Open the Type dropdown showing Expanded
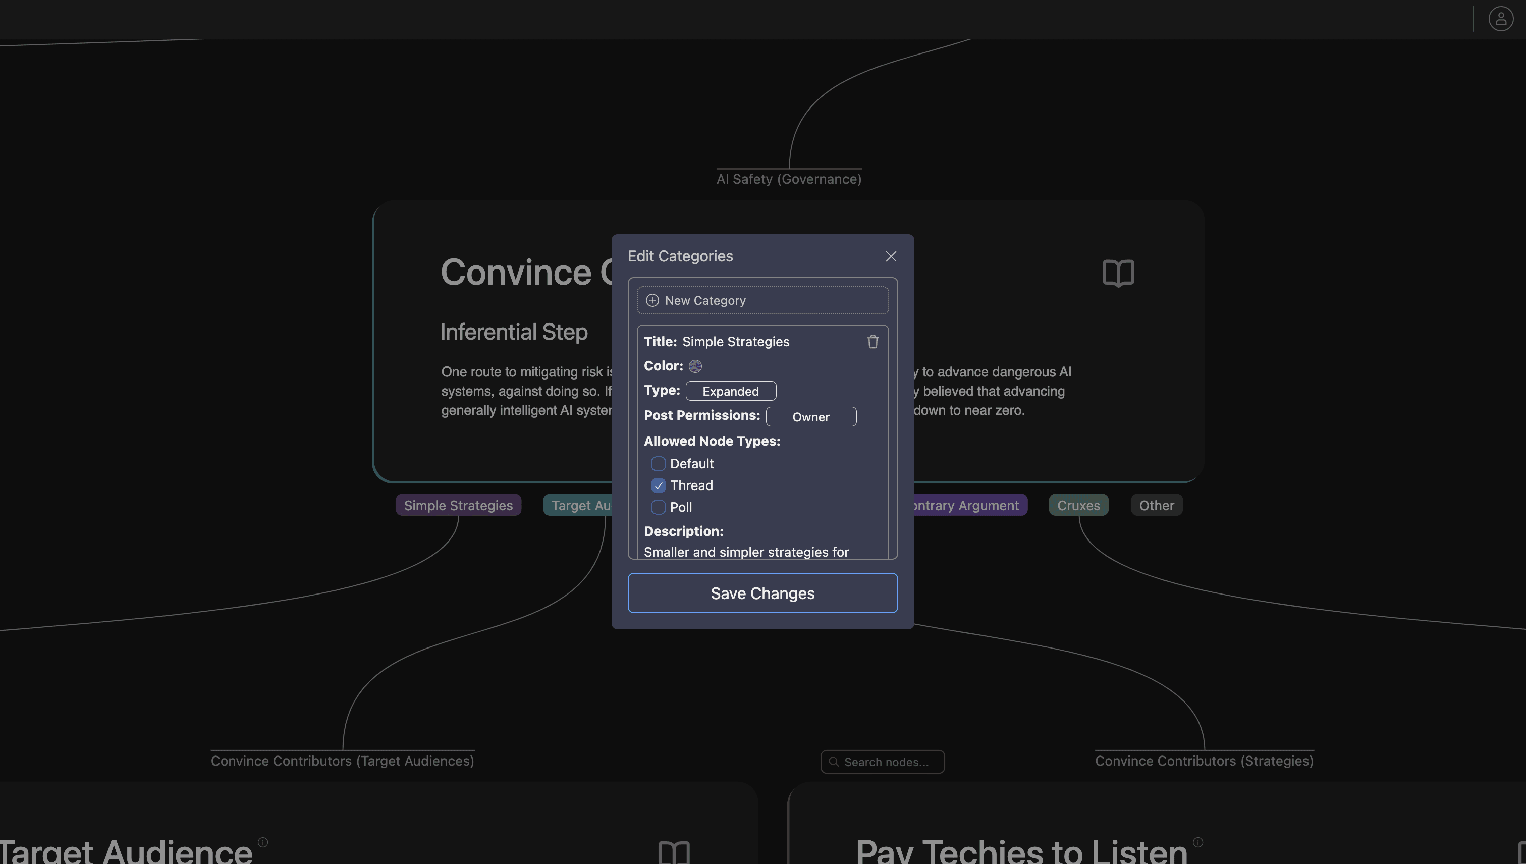 click(x=730, y=391)
